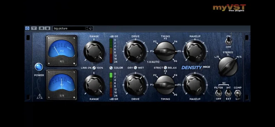Image resolution: width=275 pixels, height=127 pixels.
Task: Click the bypass routing button next to power
Action: click(34, 28)
